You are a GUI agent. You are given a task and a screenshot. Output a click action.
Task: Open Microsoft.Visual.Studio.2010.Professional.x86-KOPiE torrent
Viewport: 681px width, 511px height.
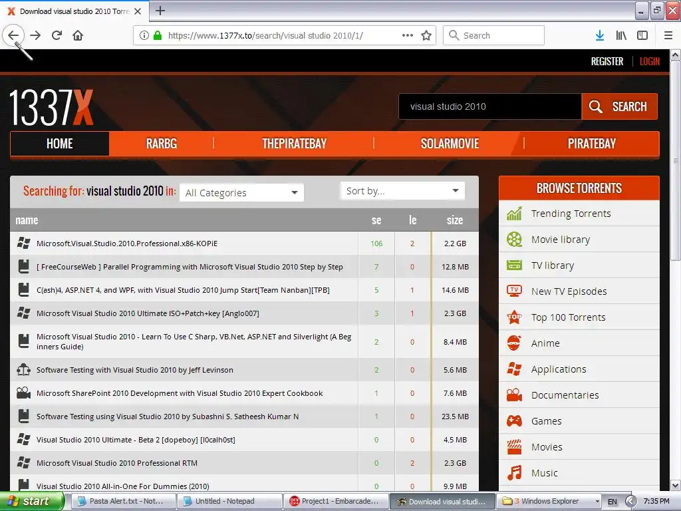pyautogui.click(x=127, y=244)
